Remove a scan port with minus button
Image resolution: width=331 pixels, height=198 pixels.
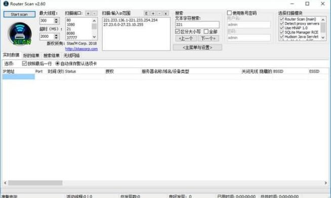[x=94, y=14]
